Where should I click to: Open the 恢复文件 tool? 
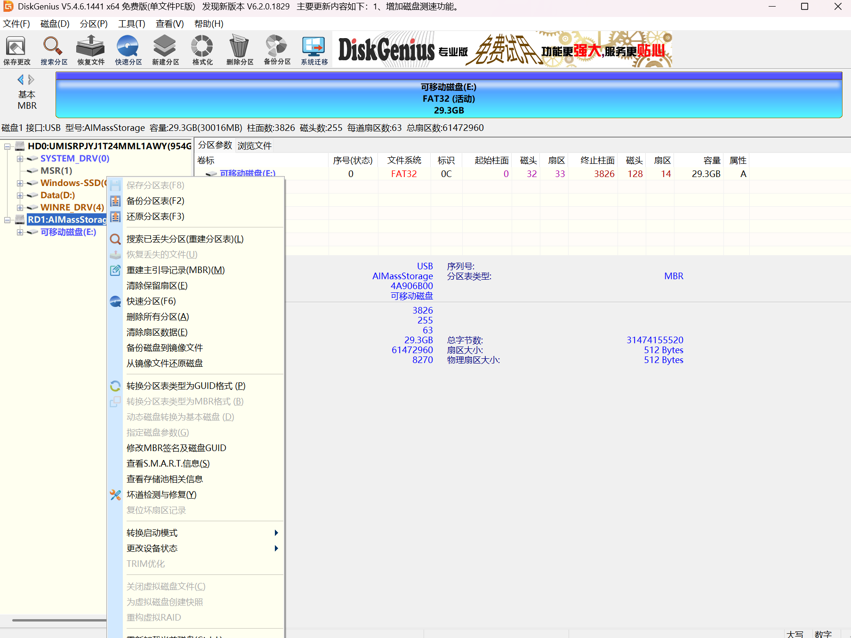[91, 50]
